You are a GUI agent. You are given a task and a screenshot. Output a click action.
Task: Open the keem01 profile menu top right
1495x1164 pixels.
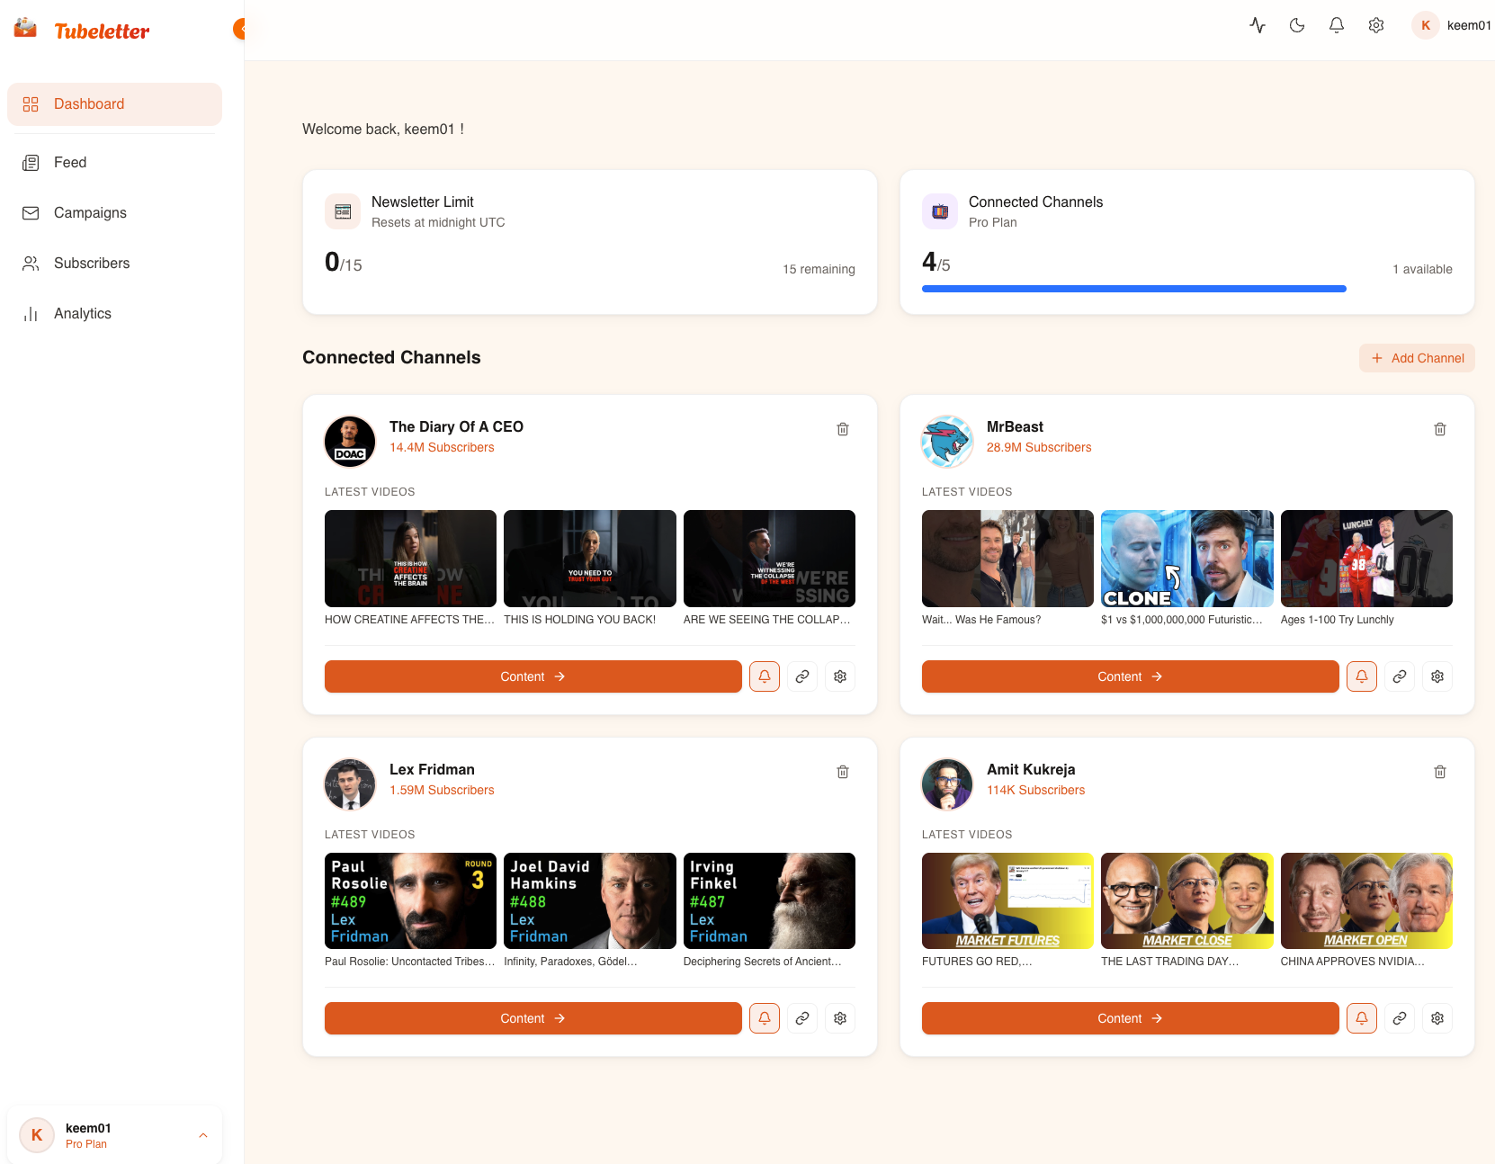[x=1450, y=25]
